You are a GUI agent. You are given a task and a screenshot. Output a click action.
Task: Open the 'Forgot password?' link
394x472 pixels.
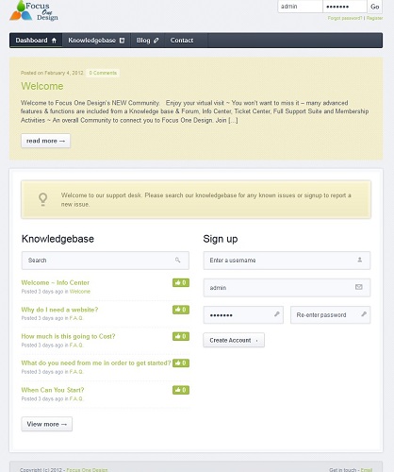(x=345, y=18)
